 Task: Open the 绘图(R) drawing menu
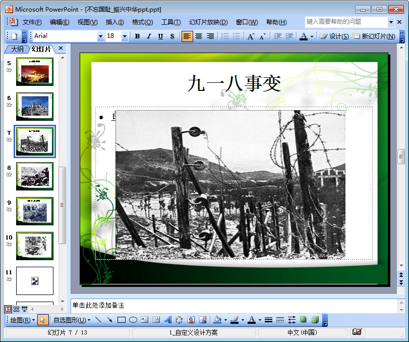[x=22, y=320]
